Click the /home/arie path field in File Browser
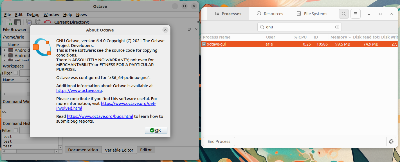Screen dimensions: 400x162 click(x=16, y=37)
